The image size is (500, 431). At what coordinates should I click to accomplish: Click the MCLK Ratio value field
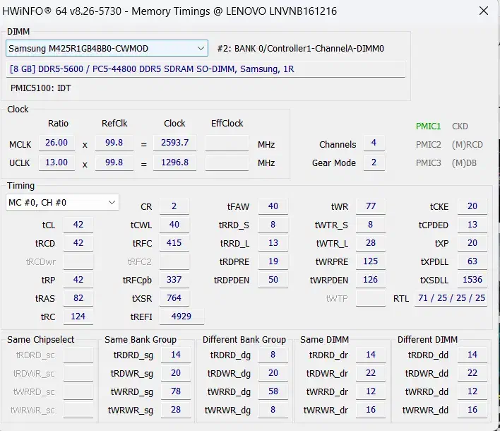pos(56,143)
